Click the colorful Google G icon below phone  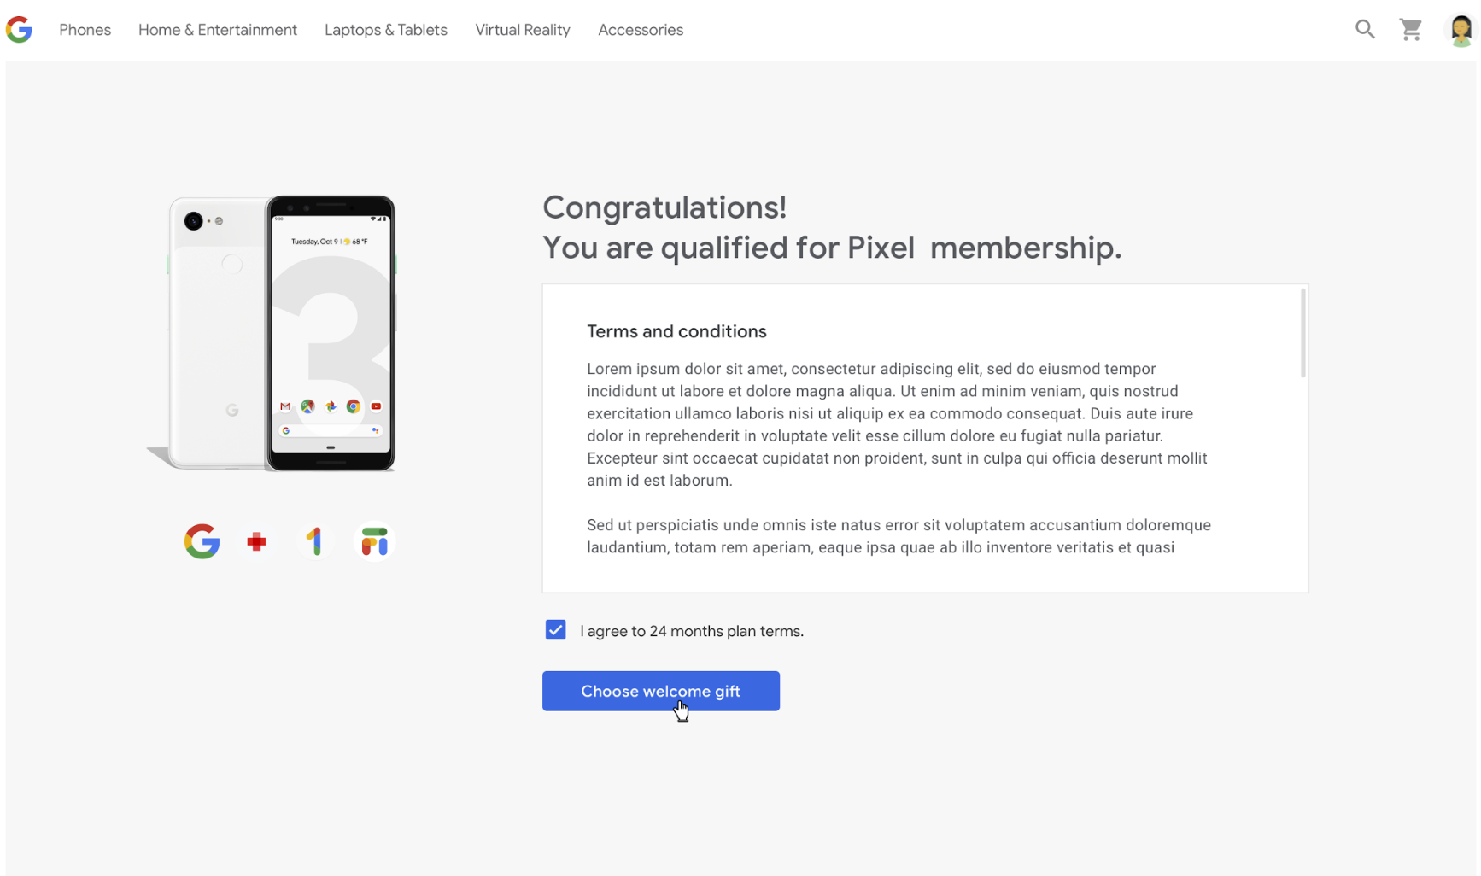click(x=202, y=541)
